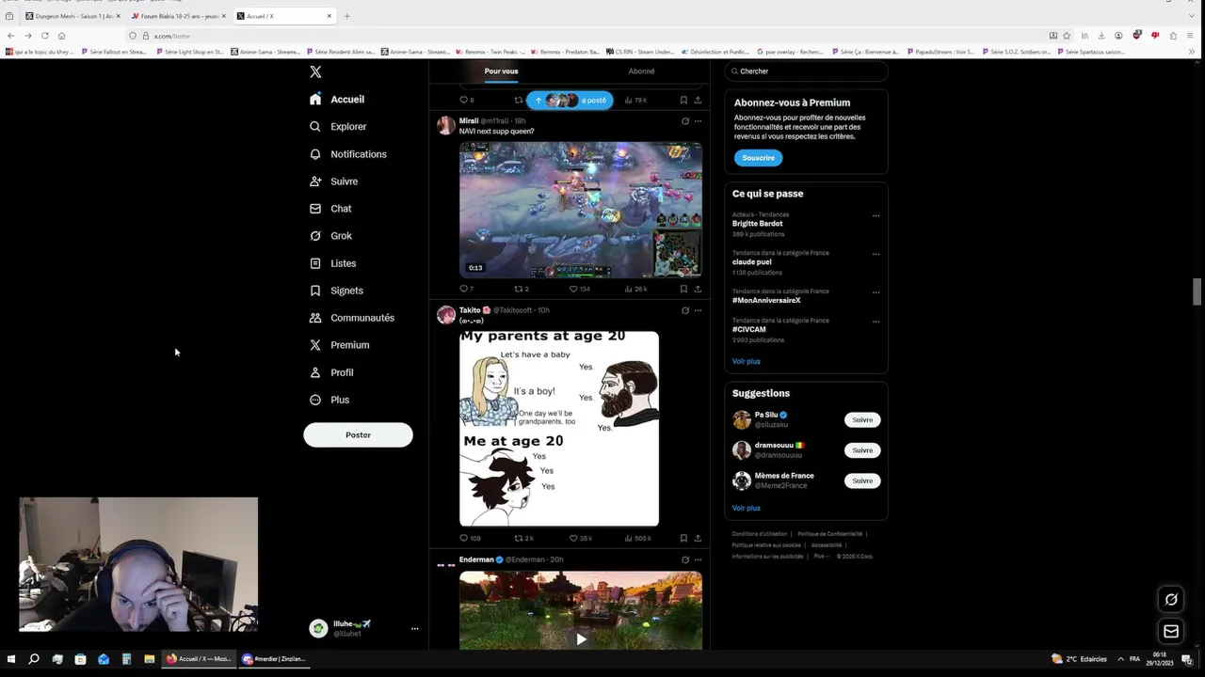Click the Poster button

[358, 434]
